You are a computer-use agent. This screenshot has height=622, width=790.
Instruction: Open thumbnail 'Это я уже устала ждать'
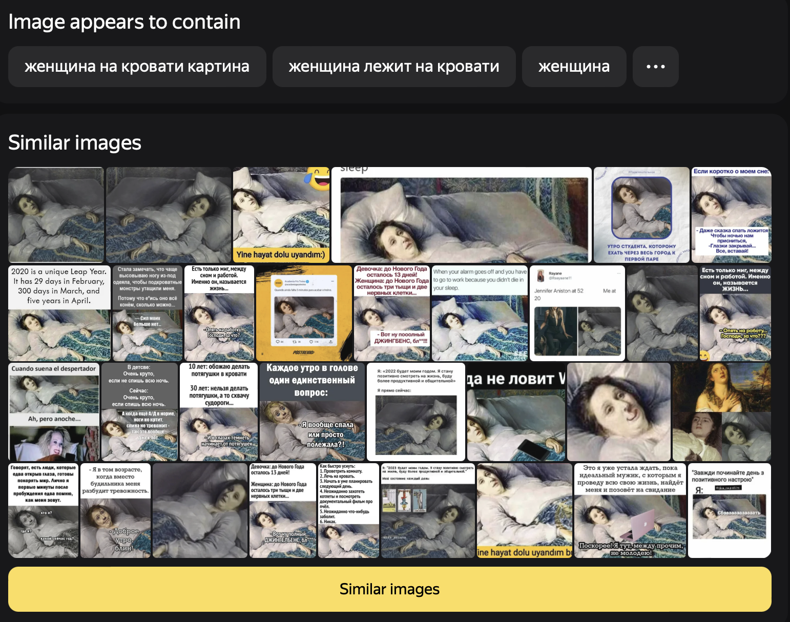coord(630,510)
